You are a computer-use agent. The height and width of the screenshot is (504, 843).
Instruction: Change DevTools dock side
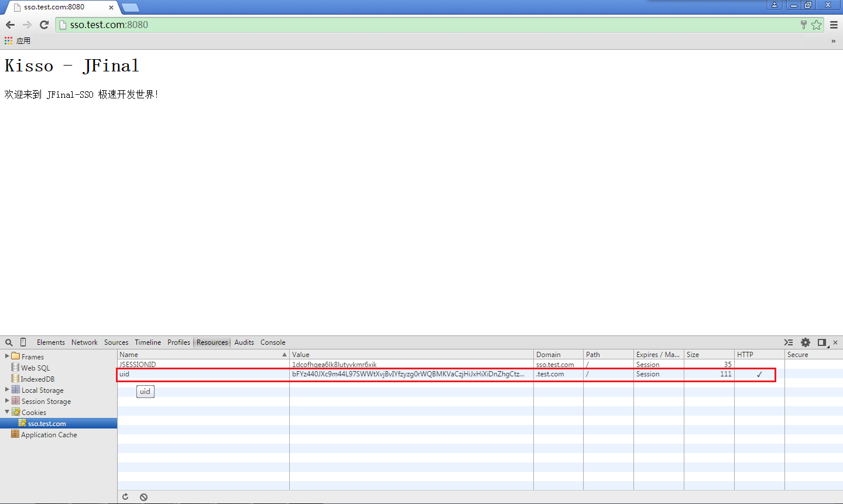click(823, 342)
